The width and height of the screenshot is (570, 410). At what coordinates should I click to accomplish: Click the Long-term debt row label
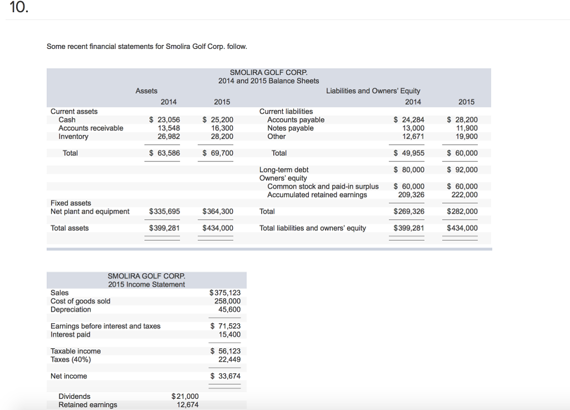(x=284, y=170)
